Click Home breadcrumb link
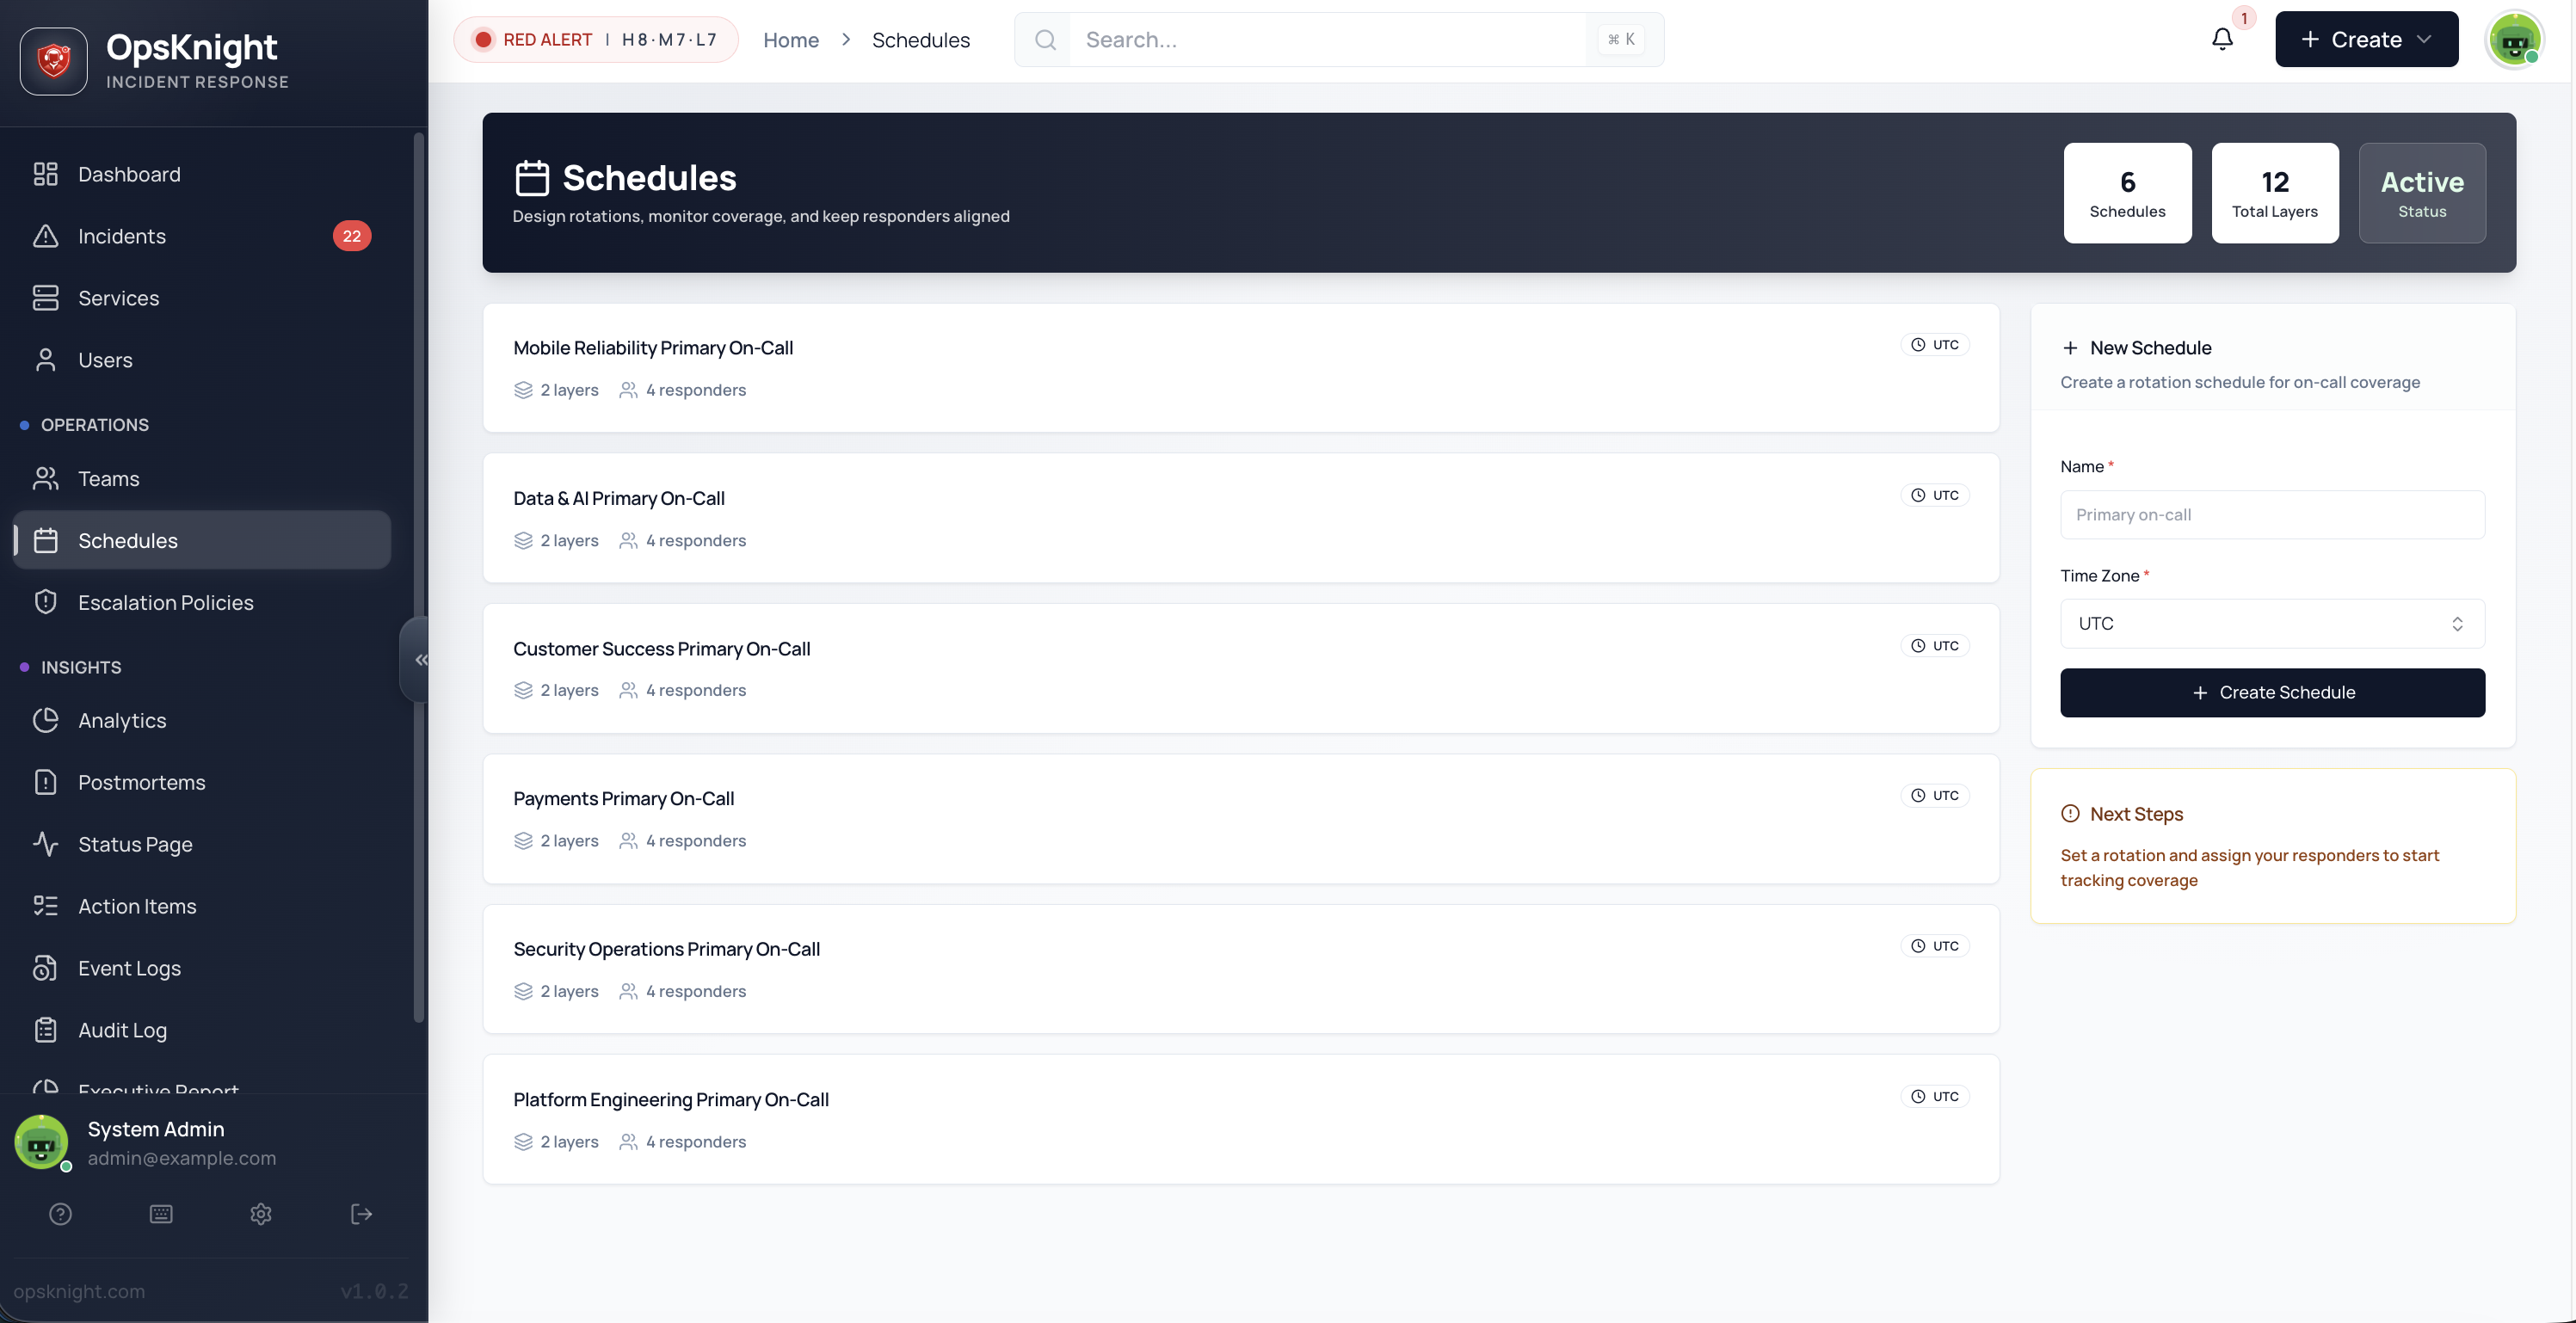The image size is (2576, 1323). click(790, 40)
